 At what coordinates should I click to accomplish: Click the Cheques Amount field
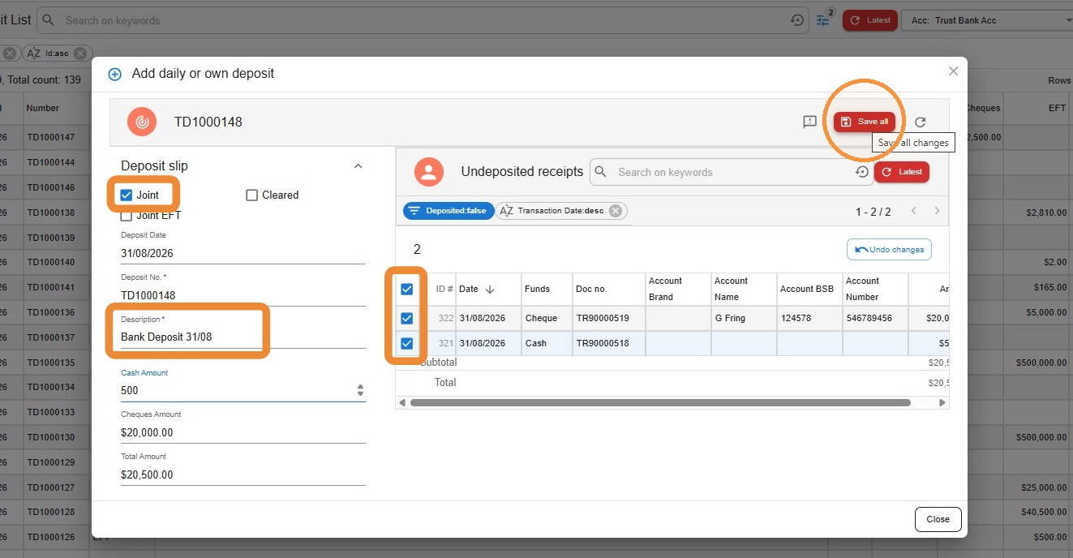pyautogui.click(x=242, y=432)
